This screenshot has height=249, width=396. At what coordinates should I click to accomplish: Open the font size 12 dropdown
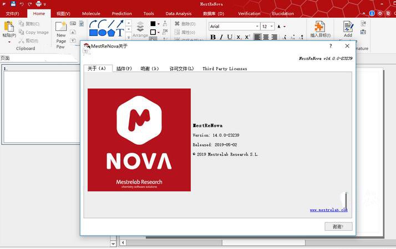(x=272, y=26)
